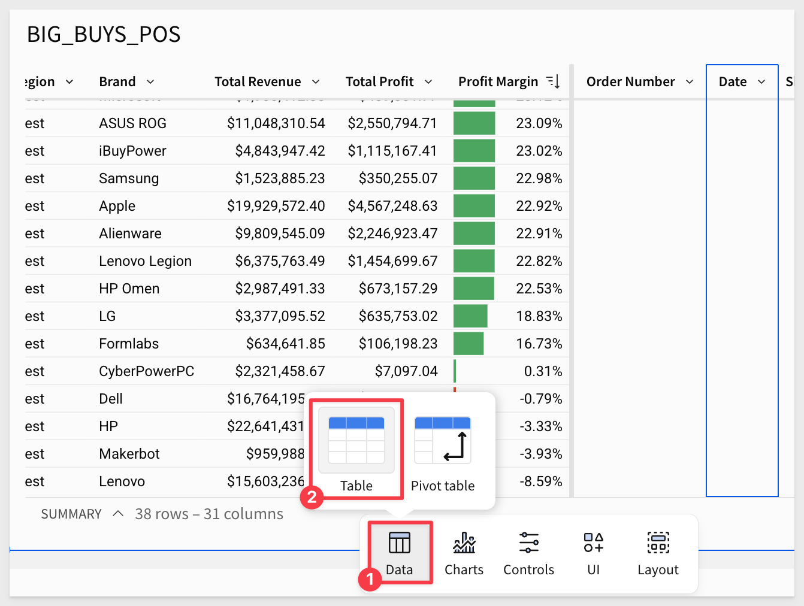Click the 23.09% profit margin cell
The width and height of the screenshot is (804, 606).
pos(539,123)
